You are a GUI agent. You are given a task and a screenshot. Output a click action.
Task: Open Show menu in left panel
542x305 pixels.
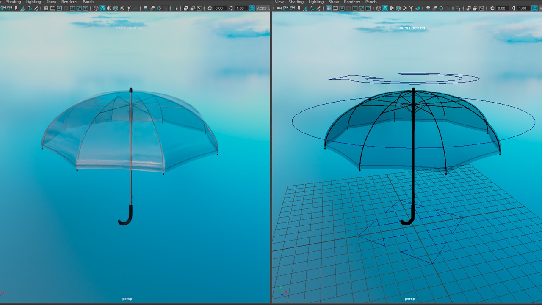(51, 2)
